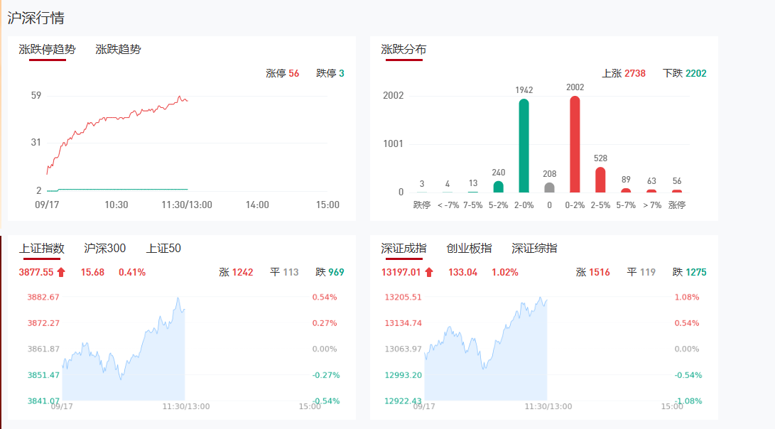Switch to the 上证50 tab
Screen dimensions: 775x429
(163, 249)
